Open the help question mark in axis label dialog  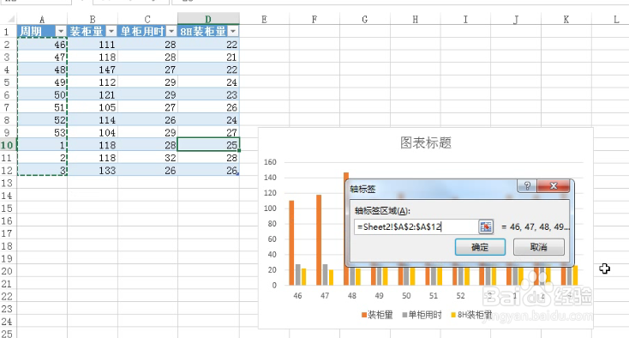[x=527, y=185]
